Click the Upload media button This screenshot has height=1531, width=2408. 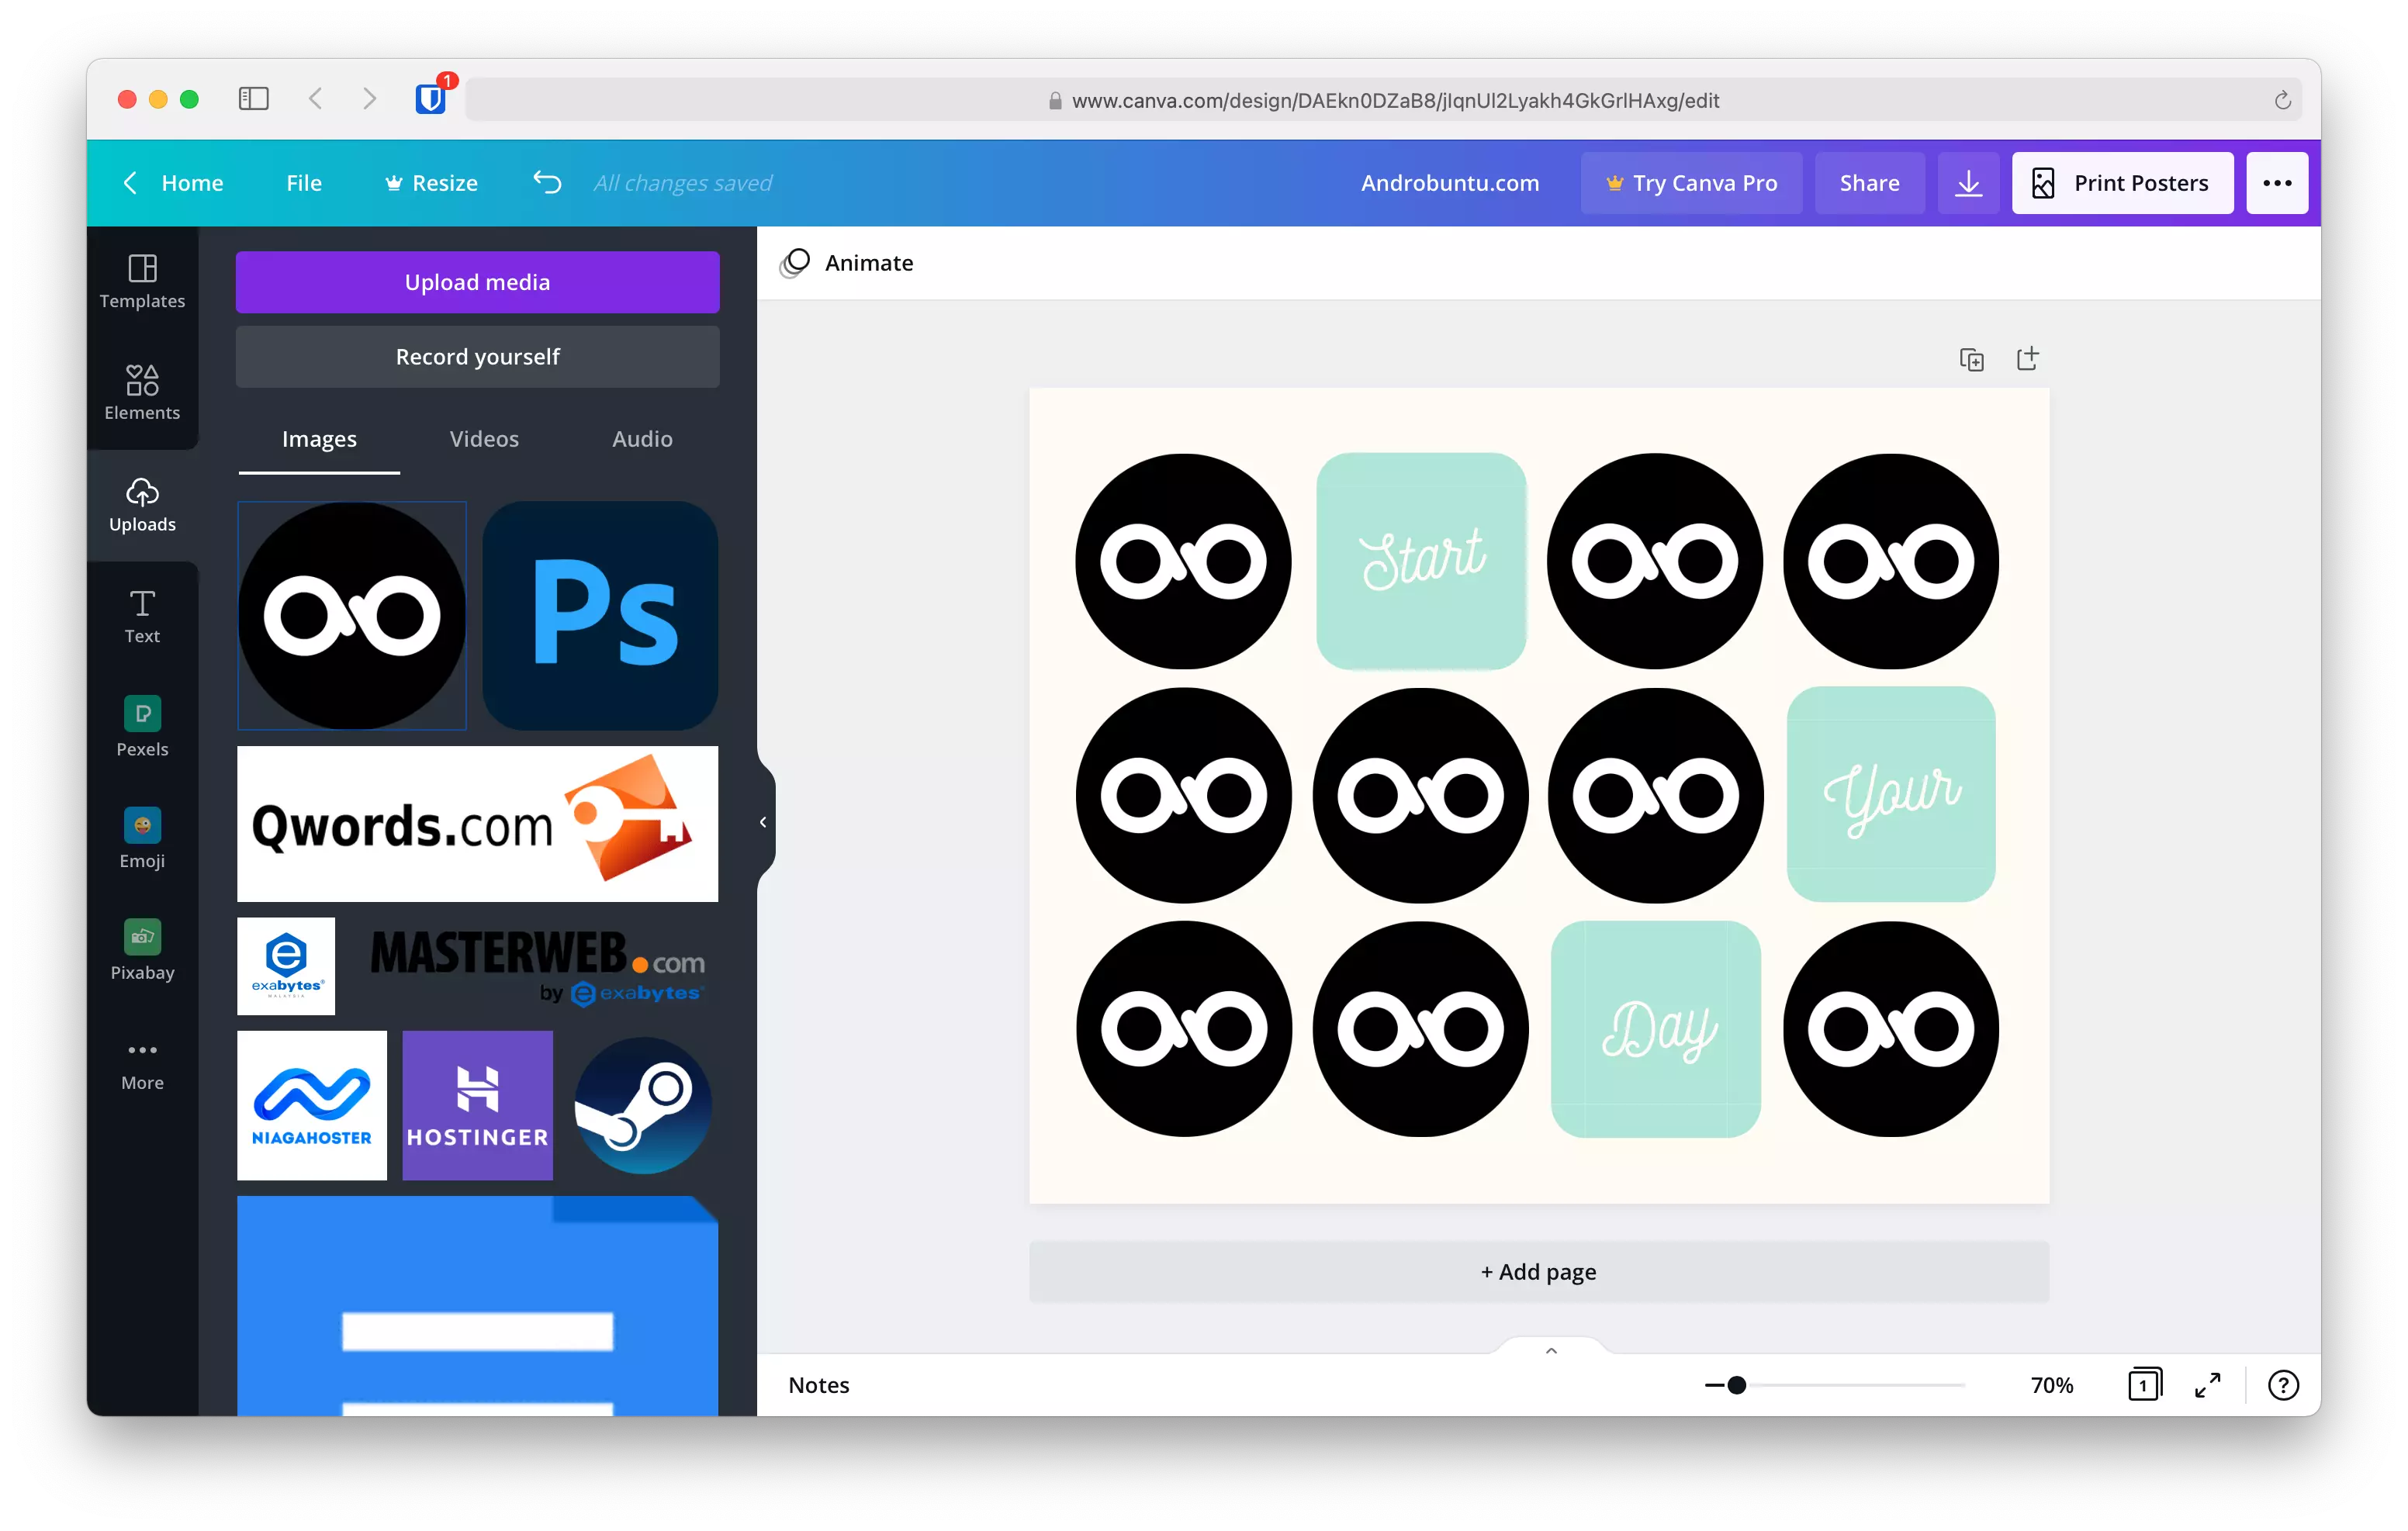click(x=477, y=281)
